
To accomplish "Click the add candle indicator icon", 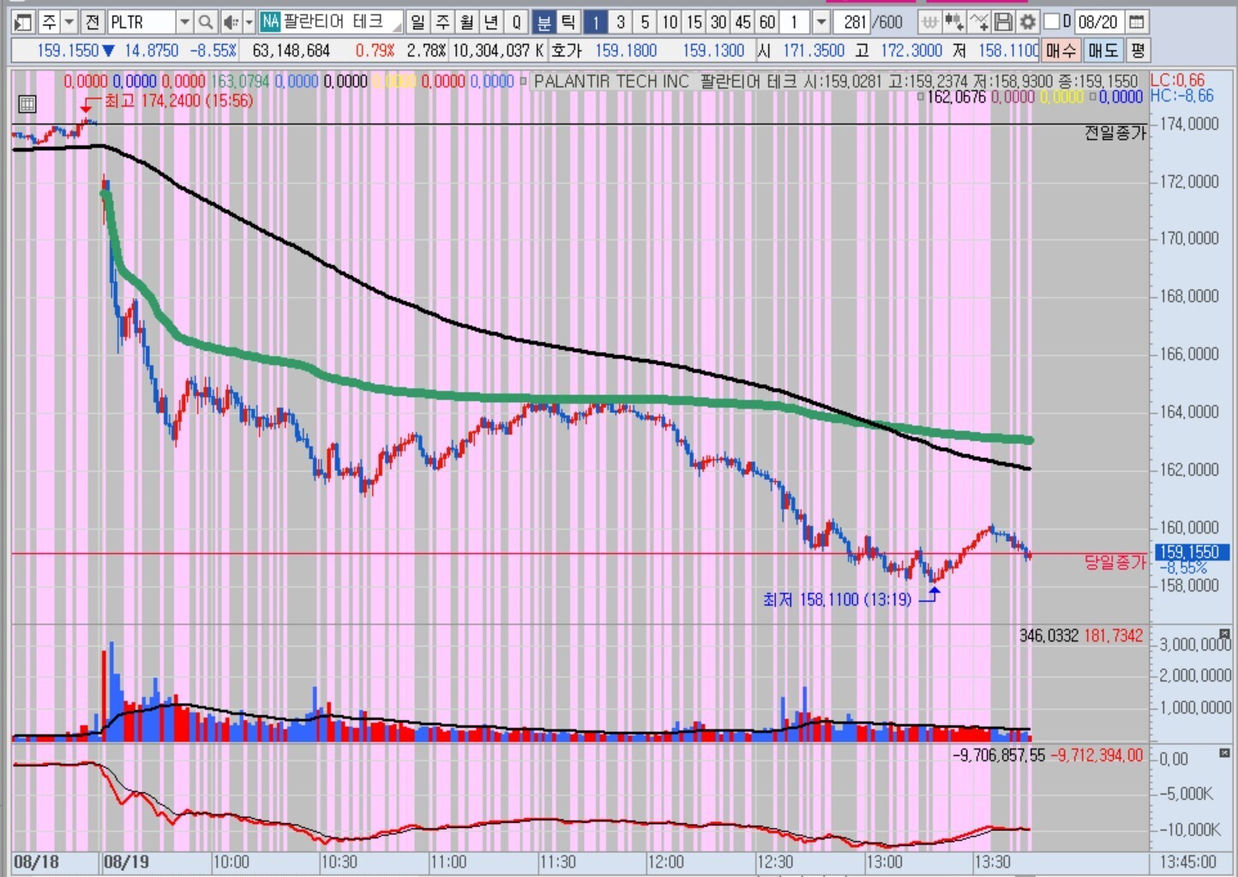I will point(953,22).
